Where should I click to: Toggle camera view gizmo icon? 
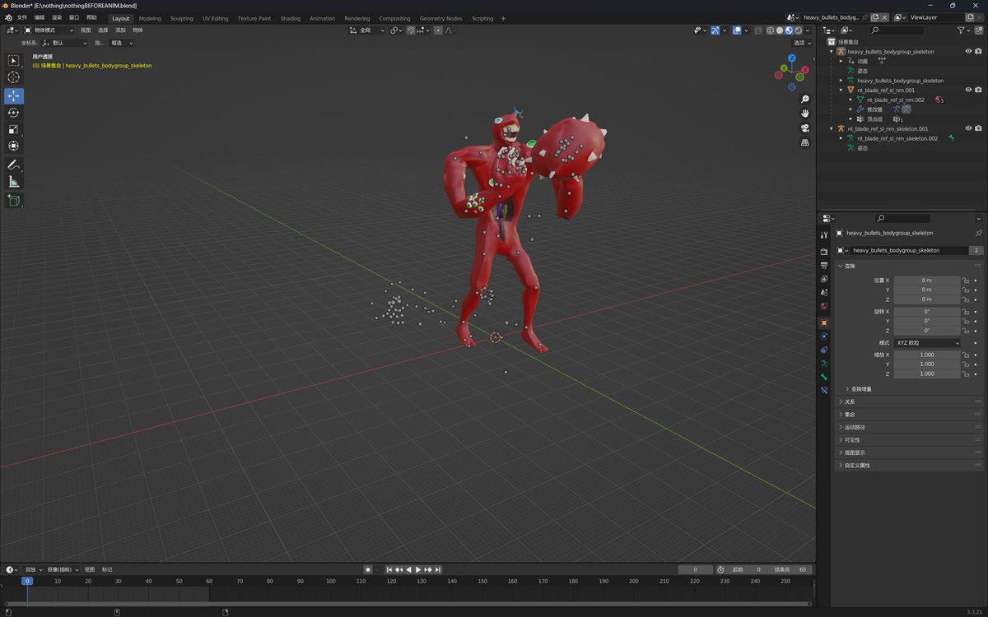coord(804,128)
